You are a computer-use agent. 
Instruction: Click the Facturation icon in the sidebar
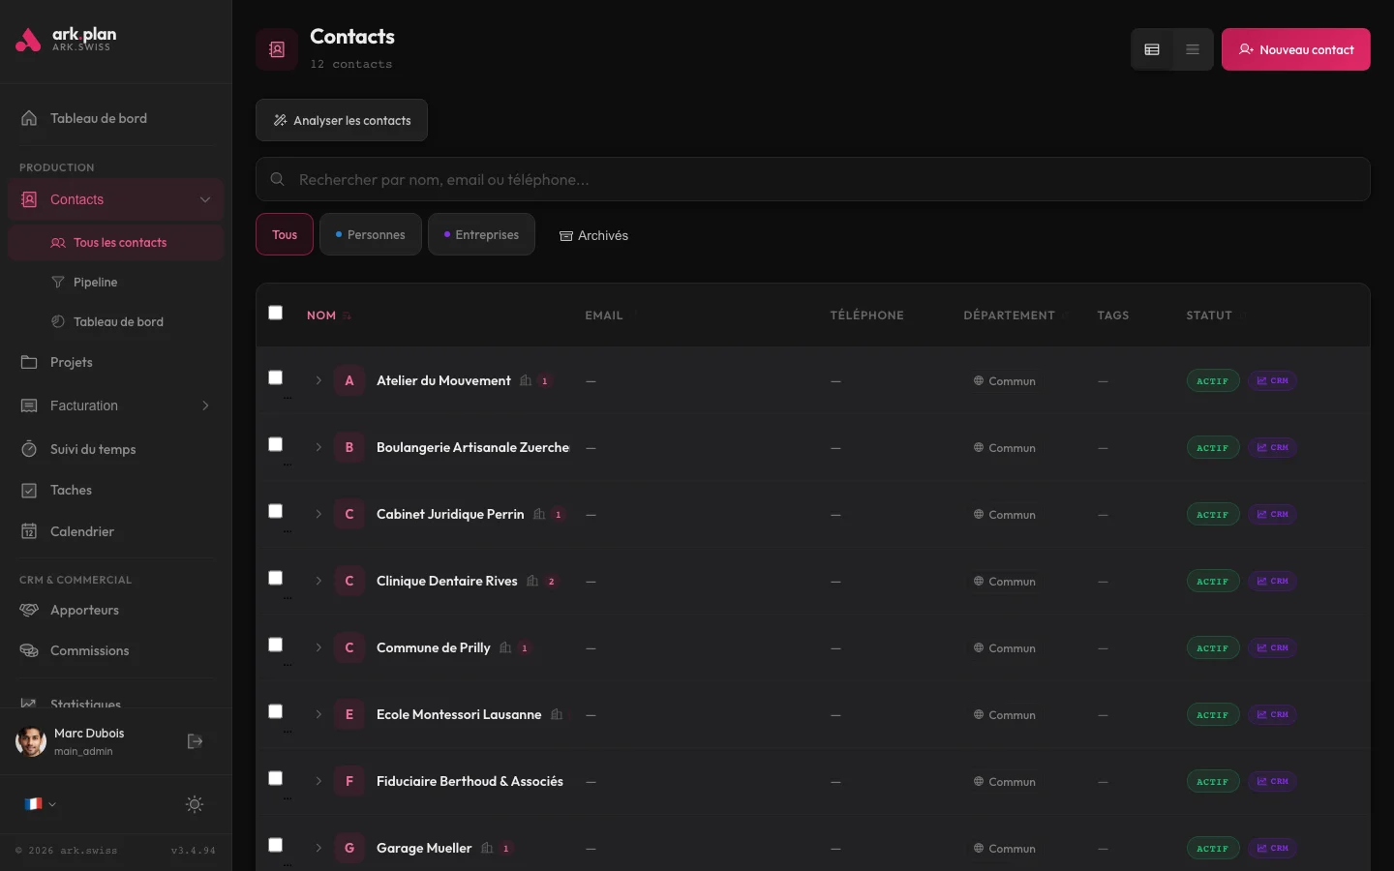click(x=28, y=405)
